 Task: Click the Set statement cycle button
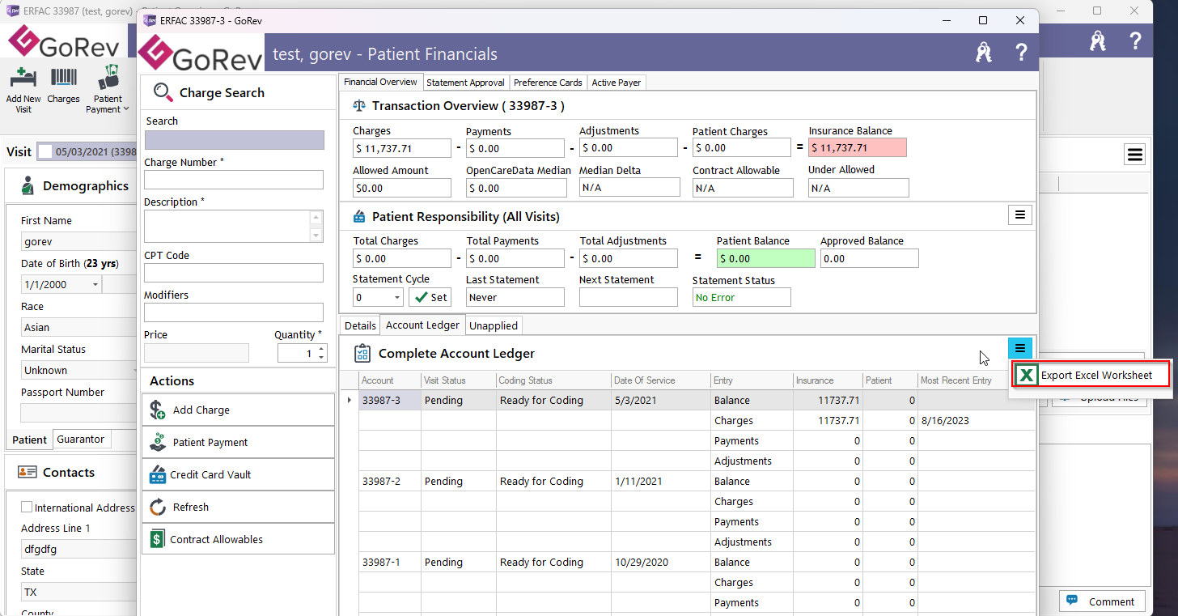(x=430, y=297)
